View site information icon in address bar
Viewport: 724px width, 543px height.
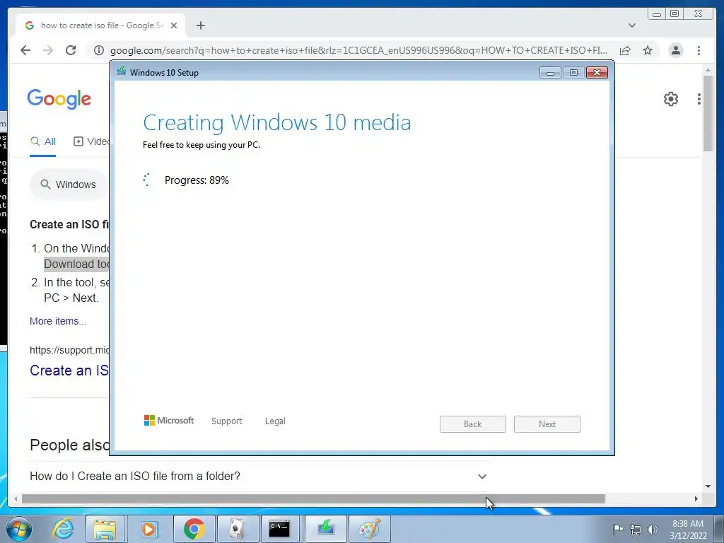click(99, 50)
